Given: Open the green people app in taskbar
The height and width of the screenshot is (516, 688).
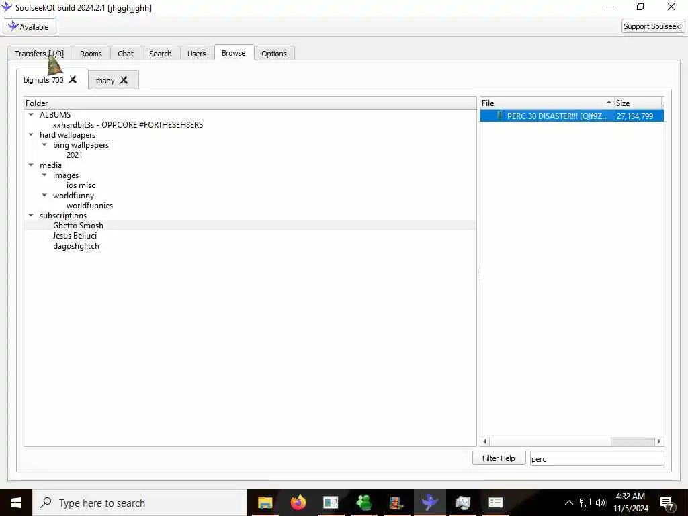Looking at the screenshot, I should 363,503.
